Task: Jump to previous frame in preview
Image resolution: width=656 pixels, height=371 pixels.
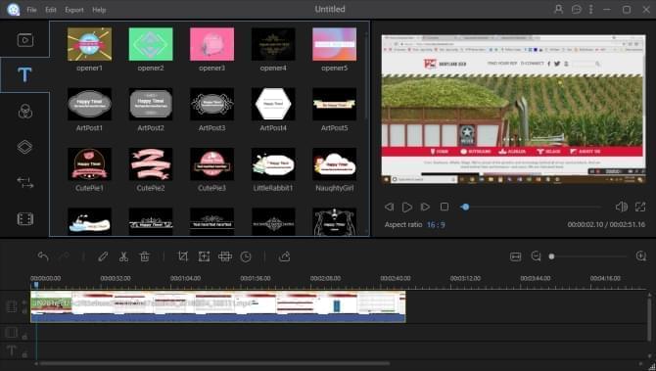Action: 389,207
